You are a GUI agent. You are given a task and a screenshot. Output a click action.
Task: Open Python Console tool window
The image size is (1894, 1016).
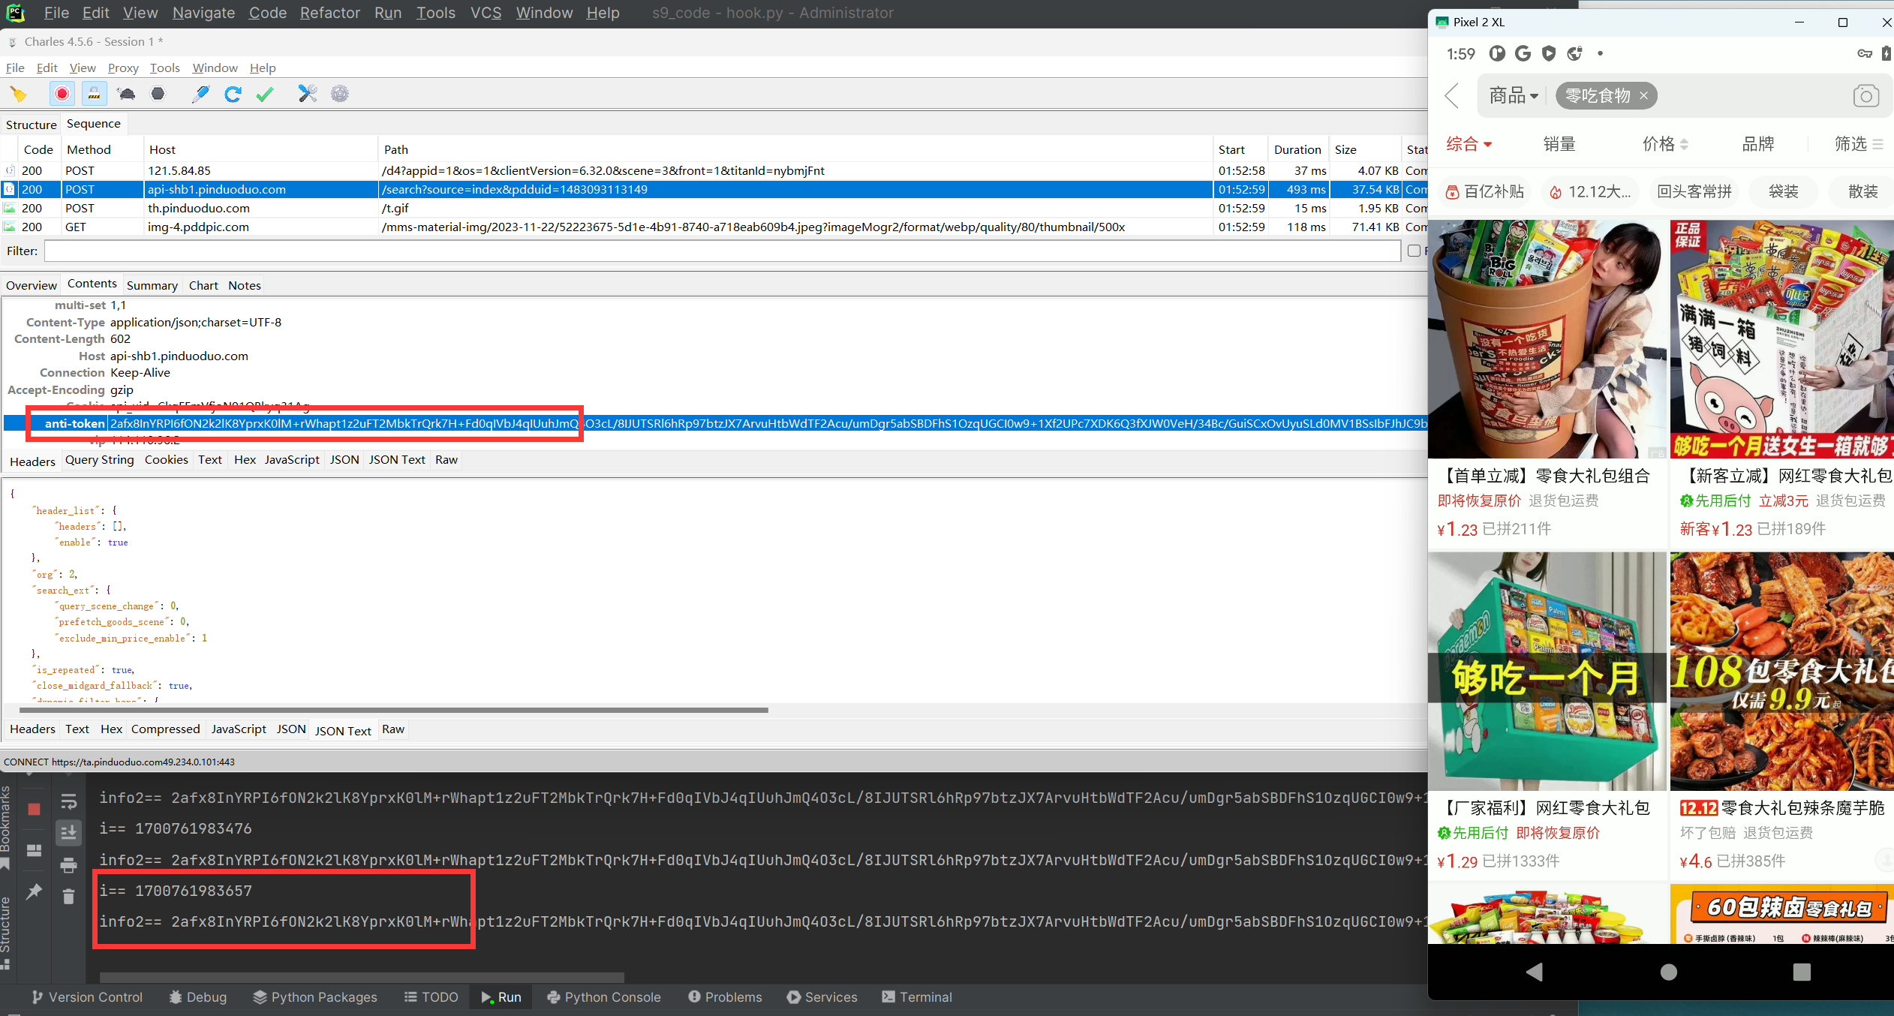(x=604, y=997)
